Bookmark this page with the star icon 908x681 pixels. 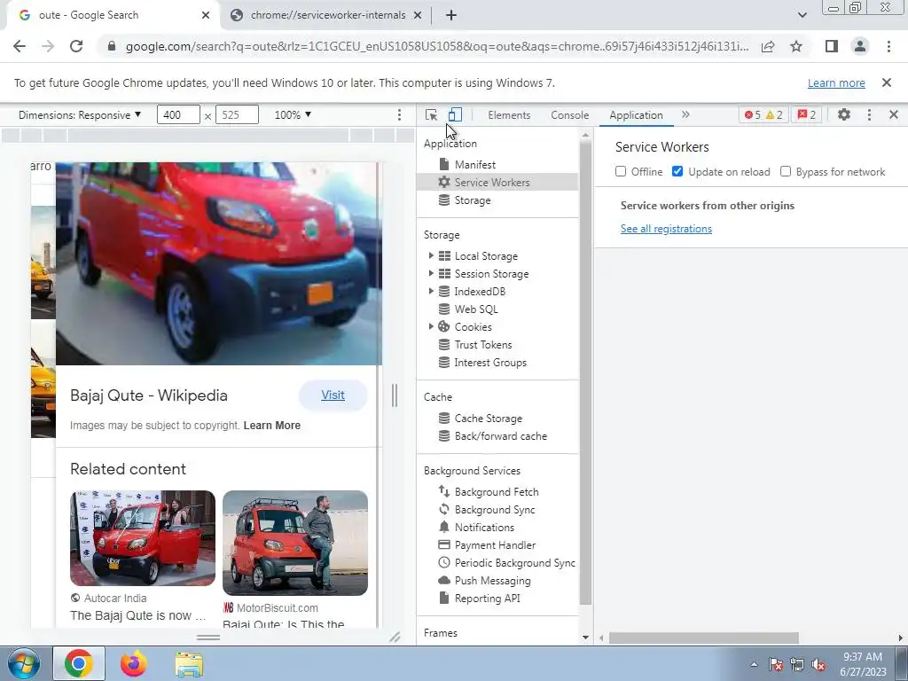(x=796, y=46)
